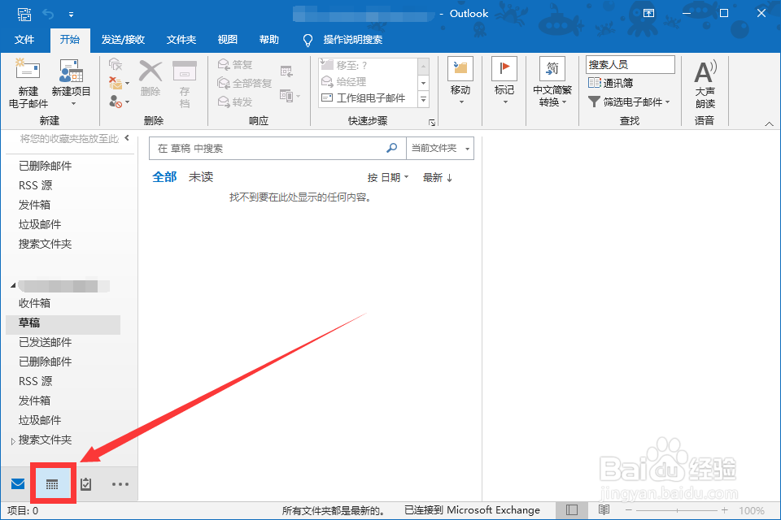Click the Archive icon
Viewport: 781px width, 520px height.
click(x=185, y=83)
